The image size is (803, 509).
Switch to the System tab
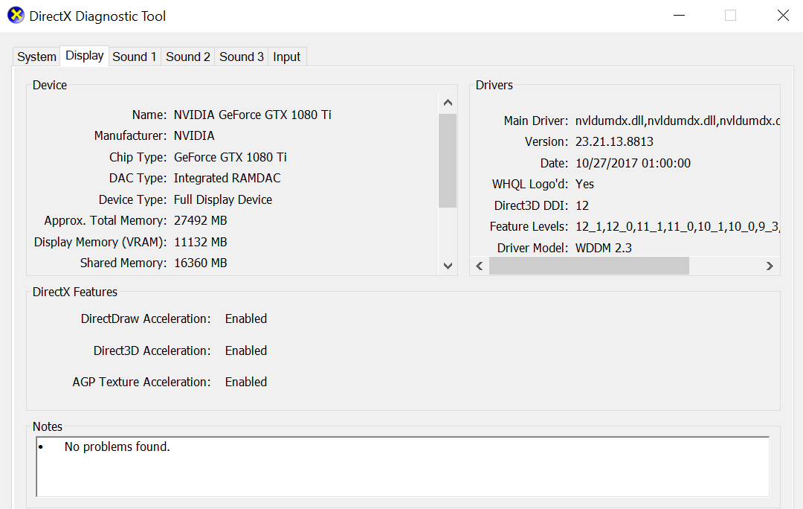click(36, 57)
